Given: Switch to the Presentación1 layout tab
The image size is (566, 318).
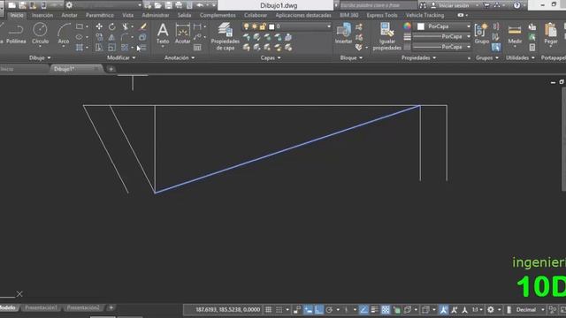Looking at the screenshot, I should (42, 307).
